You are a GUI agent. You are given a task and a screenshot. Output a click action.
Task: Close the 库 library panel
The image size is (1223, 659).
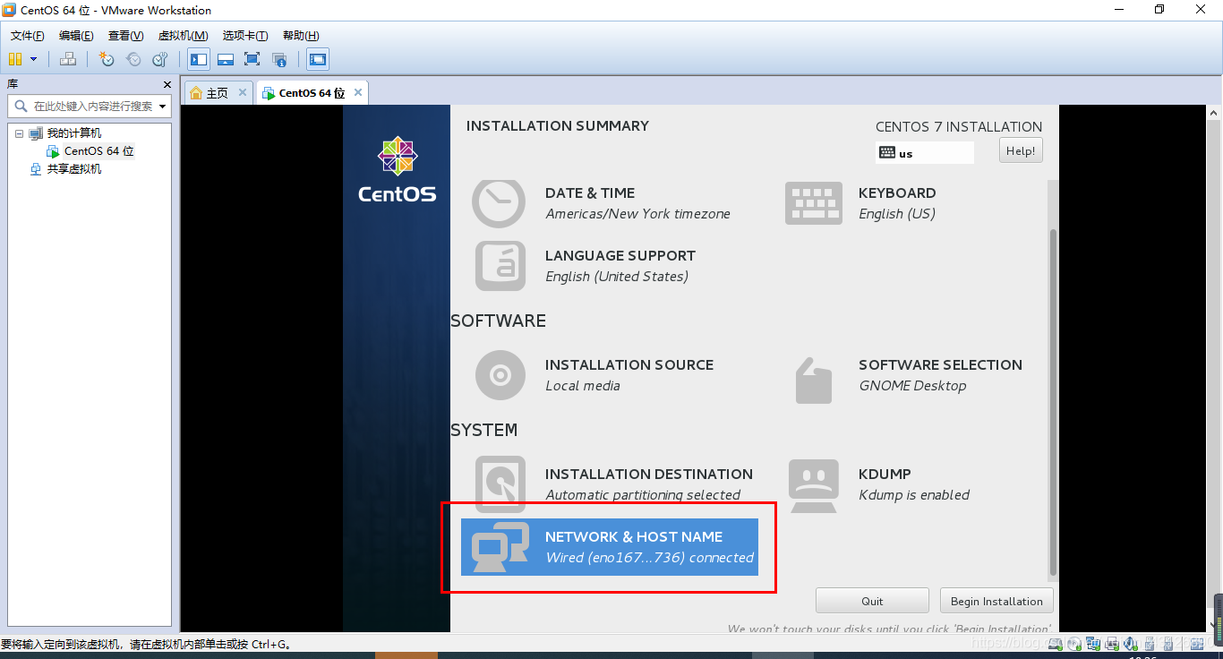[x=167, y=84]
